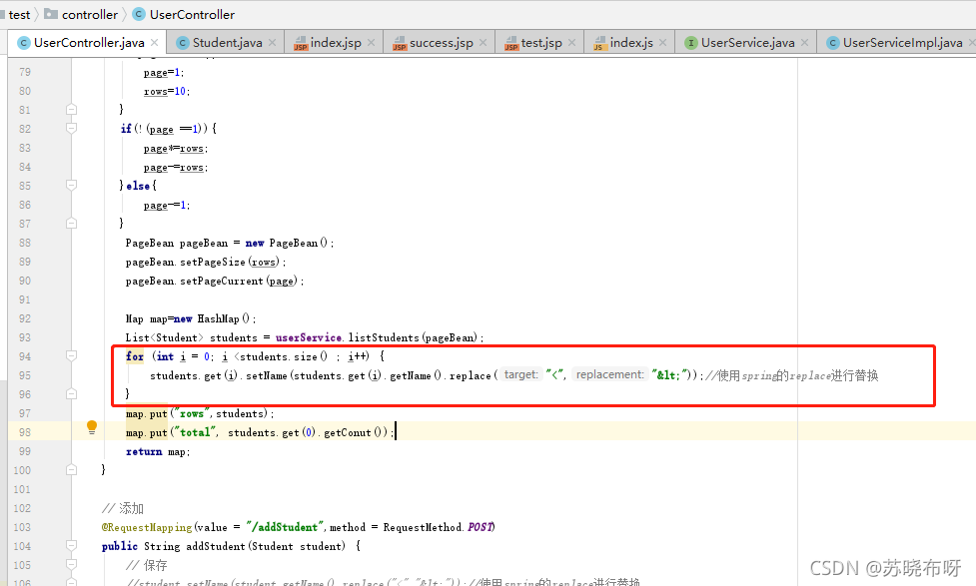The image size is (976, 586).
Task: Click line number 103 in the gutter
Action: pyautogui.click(x=22, y=527)
